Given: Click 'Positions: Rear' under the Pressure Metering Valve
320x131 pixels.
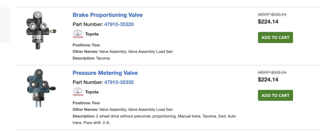Looking at the screenshot, I should (x=86, y=103).
